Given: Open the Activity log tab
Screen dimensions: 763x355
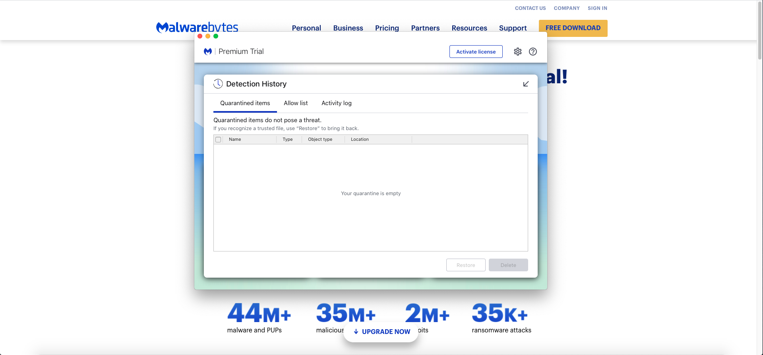Looking at the screenshot, I should (x=337, y=103).
